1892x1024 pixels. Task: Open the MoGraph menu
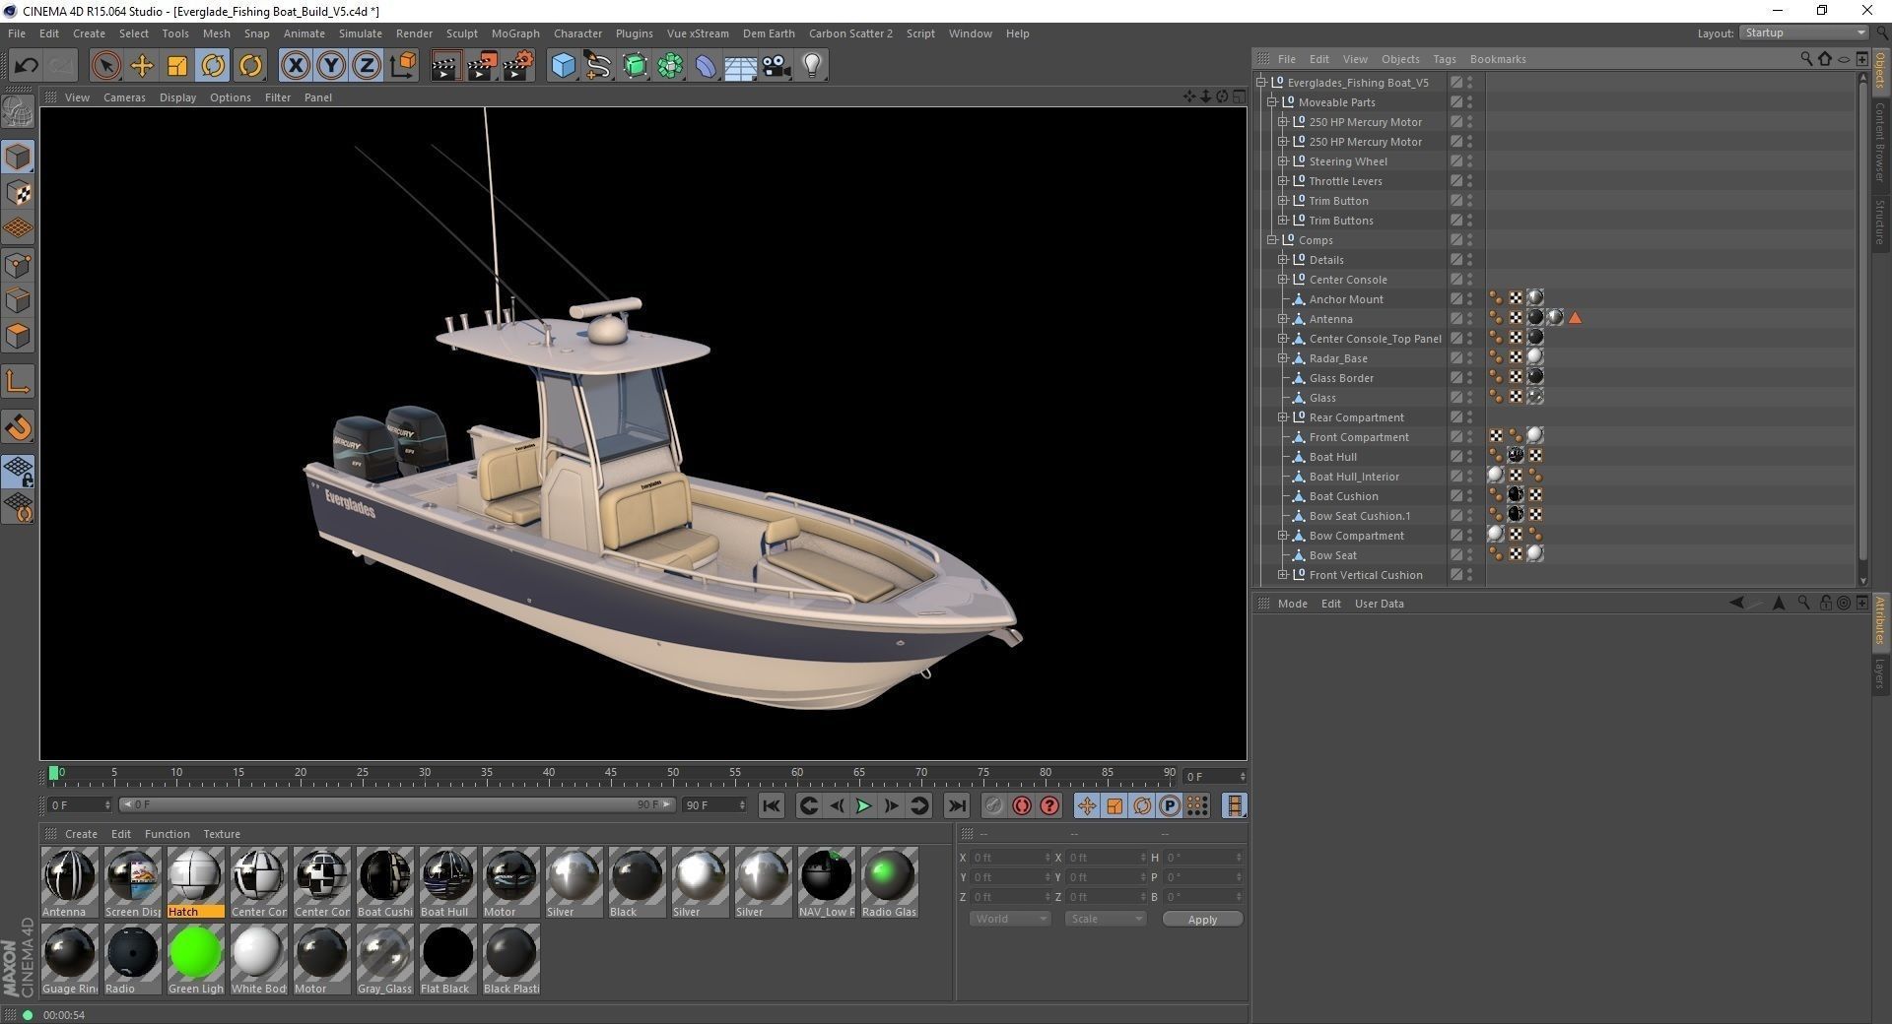point(515,33)
